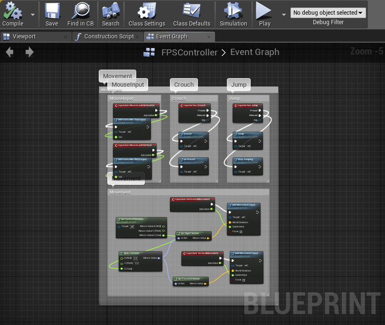
Task: Start Simulation from the toolbar
Action: pyautogui.click(x=233, y=14)
